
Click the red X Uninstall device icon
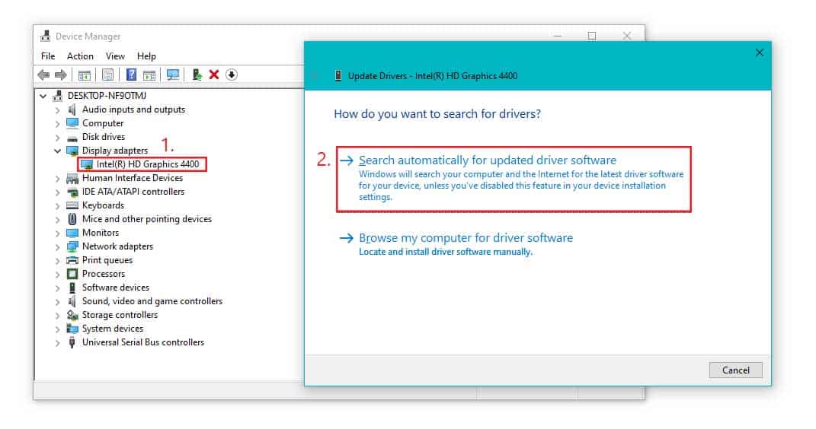click(214, 75)
